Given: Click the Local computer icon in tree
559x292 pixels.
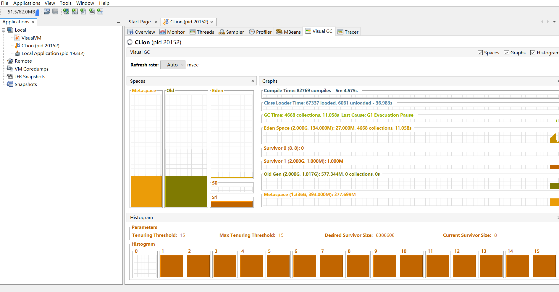Looking at the screenshot, I should point(10,30).
